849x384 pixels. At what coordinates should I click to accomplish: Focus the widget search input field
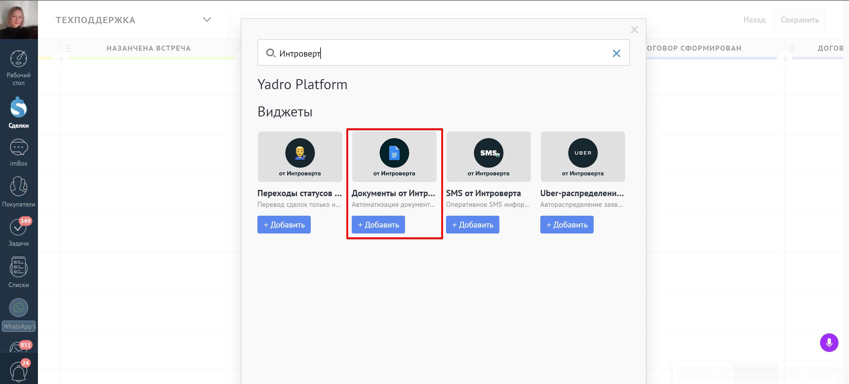443,53
